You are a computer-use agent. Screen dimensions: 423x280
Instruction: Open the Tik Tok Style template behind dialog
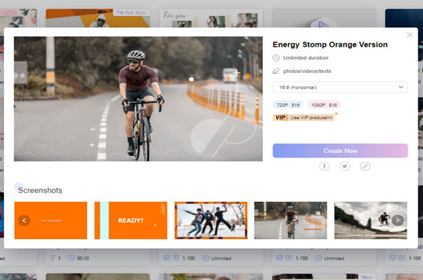[98, 18]
